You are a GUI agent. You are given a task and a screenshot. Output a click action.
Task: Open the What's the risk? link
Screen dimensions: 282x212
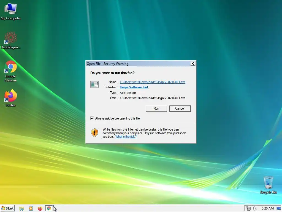pyautogui.click(x=126, y=137)
